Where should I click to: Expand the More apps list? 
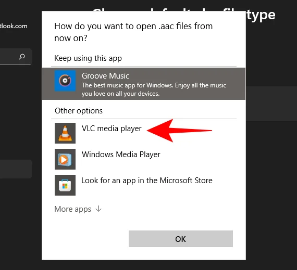(78, 209)
